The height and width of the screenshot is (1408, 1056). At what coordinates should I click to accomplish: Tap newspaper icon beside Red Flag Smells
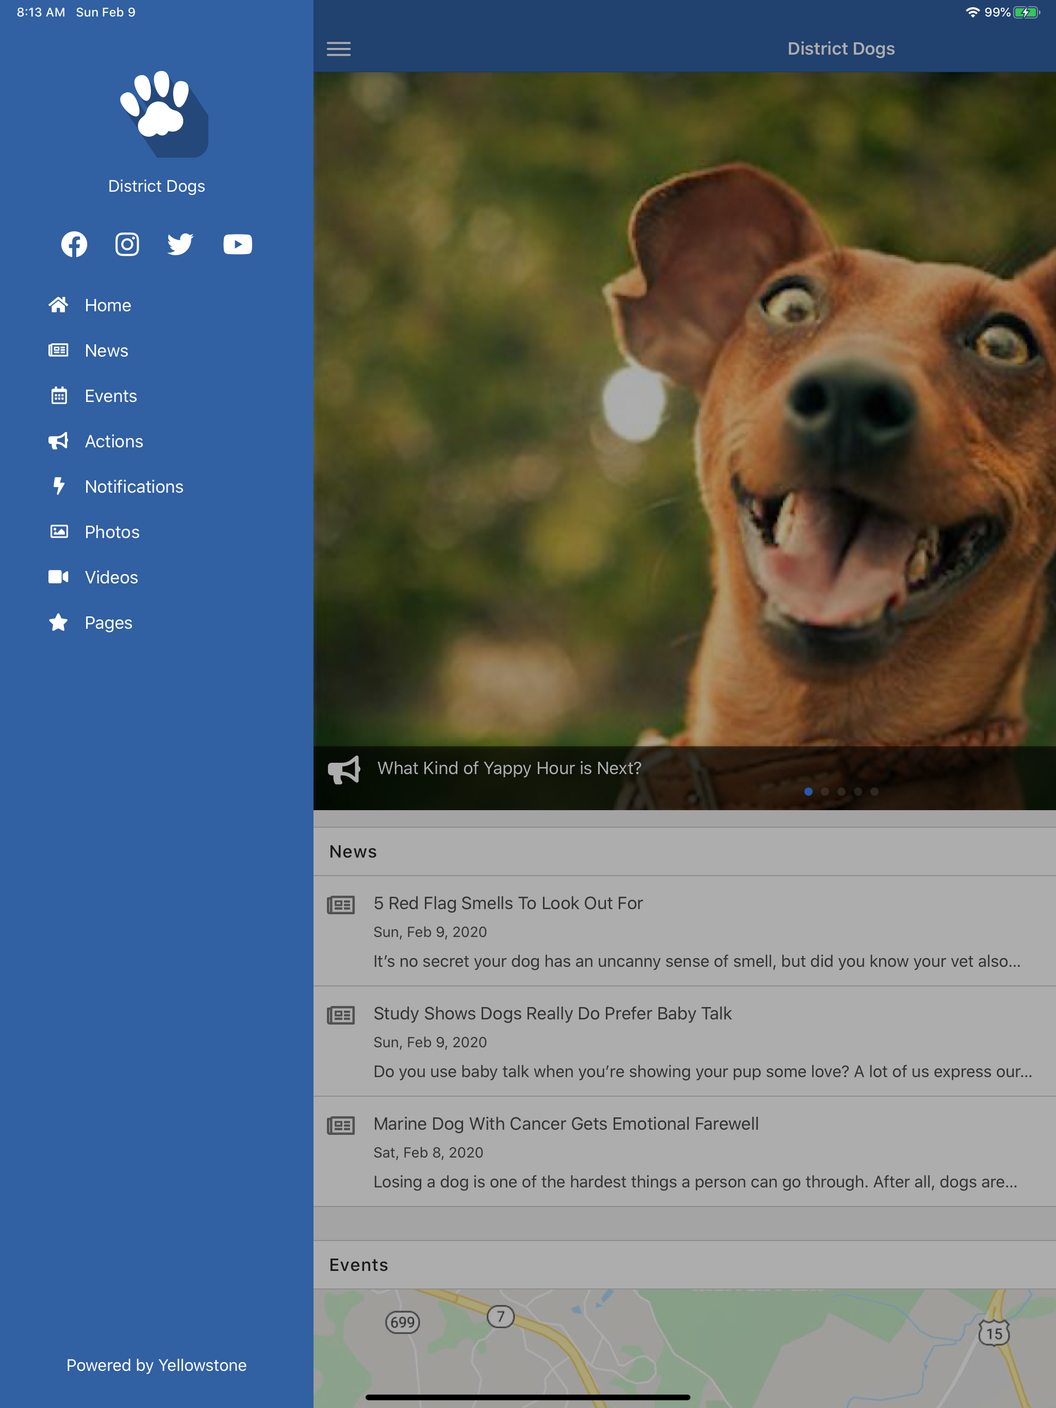coord(341,904)
